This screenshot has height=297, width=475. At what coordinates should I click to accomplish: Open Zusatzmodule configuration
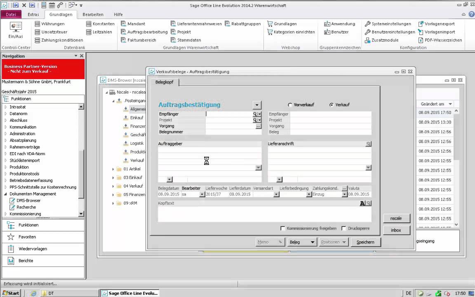[x=382, y=40]
